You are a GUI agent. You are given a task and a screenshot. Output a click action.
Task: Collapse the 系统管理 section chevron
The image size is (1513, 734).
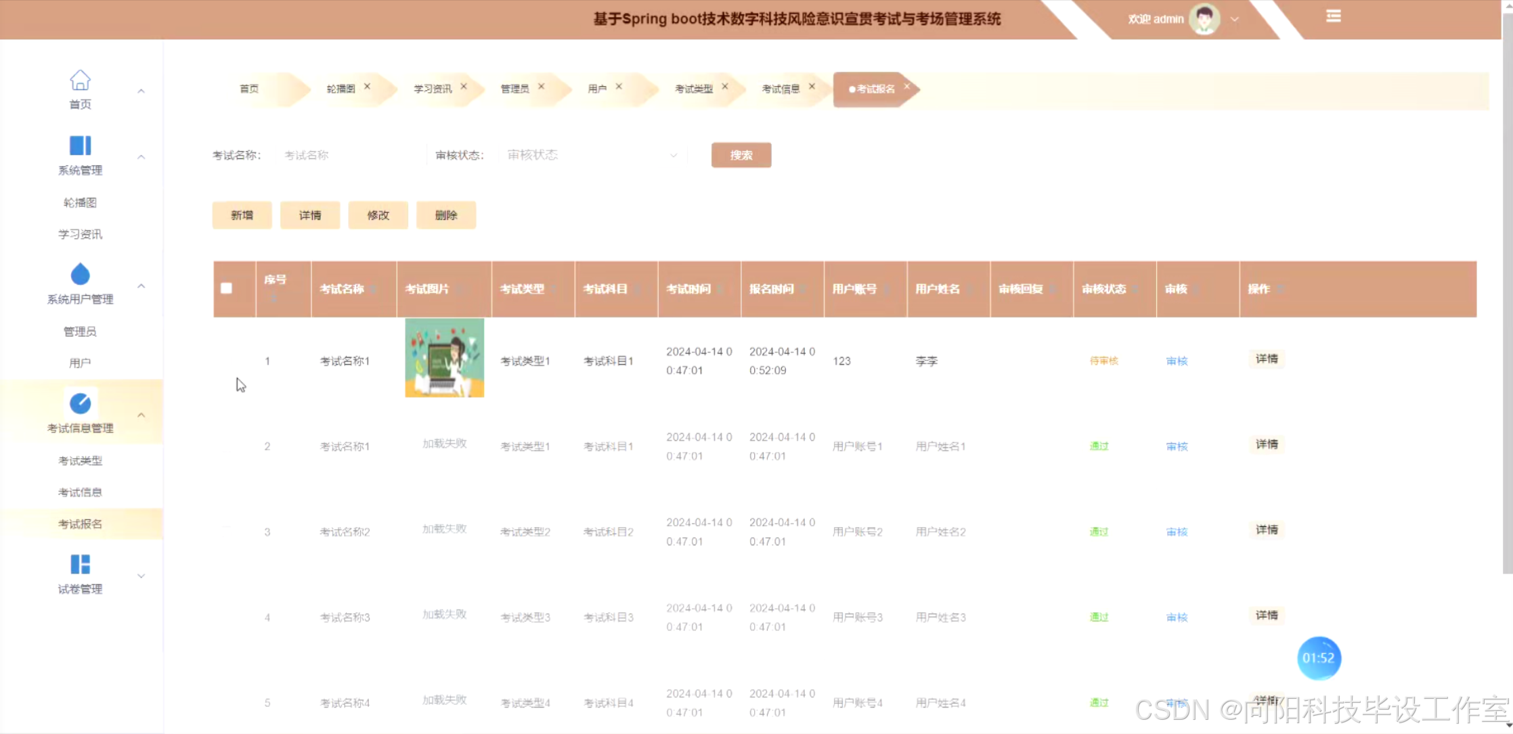(x=141, y=157)
